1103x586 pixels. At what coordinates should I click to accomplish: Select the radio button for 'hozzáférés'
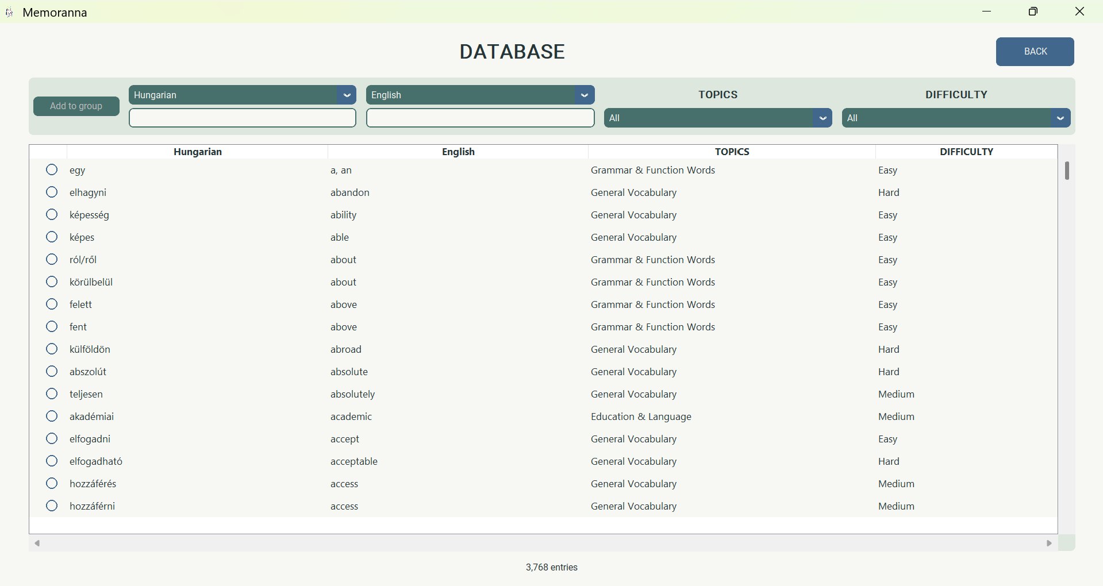pos(52,484)
